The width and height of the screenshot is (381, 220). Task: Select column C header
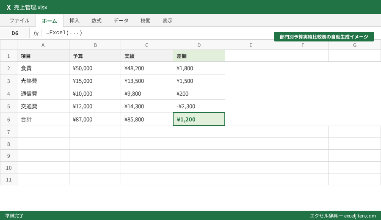147,45
